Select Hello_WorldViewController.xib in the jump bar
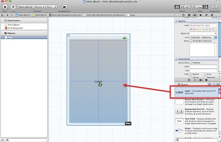 (66, 15)
